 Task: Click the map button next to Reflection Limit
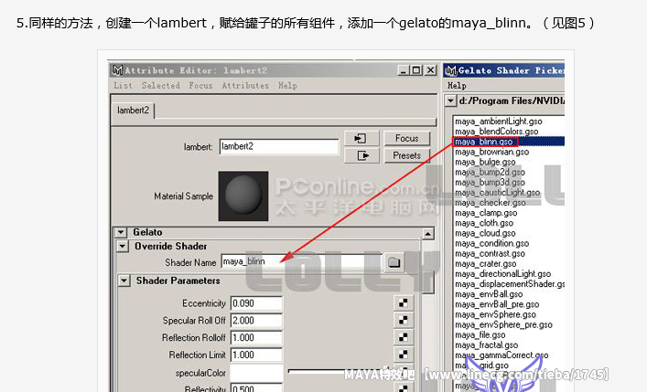403,355
